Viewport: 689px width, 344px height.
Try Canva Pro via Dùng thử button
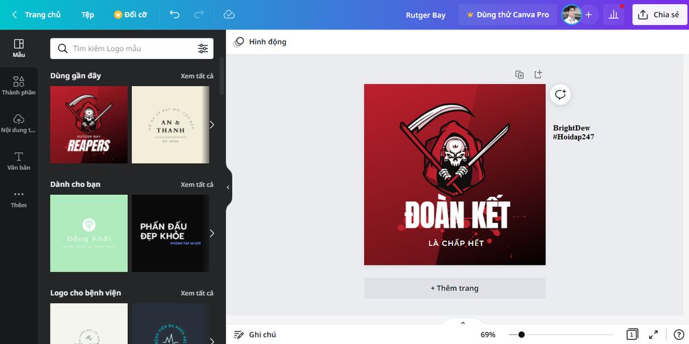tap(507, 15)
